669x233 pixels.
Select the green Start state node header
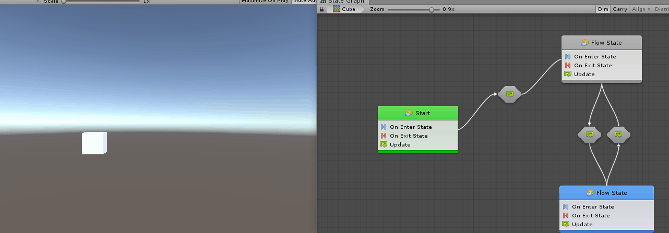[417, 113]
